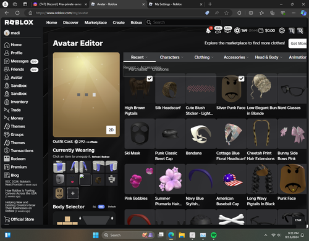The height and width of the screenshot is (241, 309).
Task: Click Redraw link under Currently Wearing
Action: [106, 157]
